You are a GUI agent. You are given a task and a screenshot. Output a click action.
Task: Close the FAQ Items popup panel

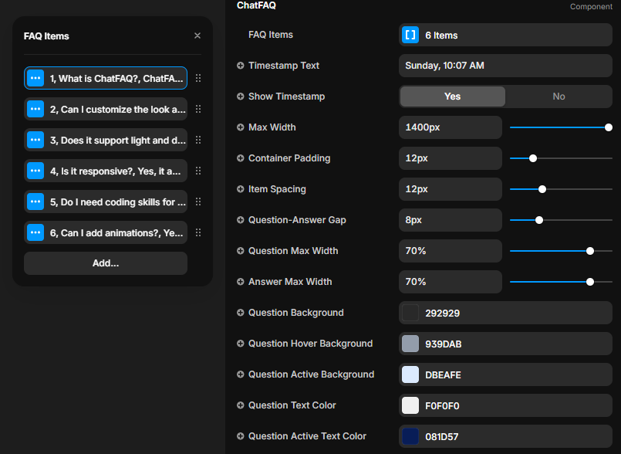click(x=197, y=36)
